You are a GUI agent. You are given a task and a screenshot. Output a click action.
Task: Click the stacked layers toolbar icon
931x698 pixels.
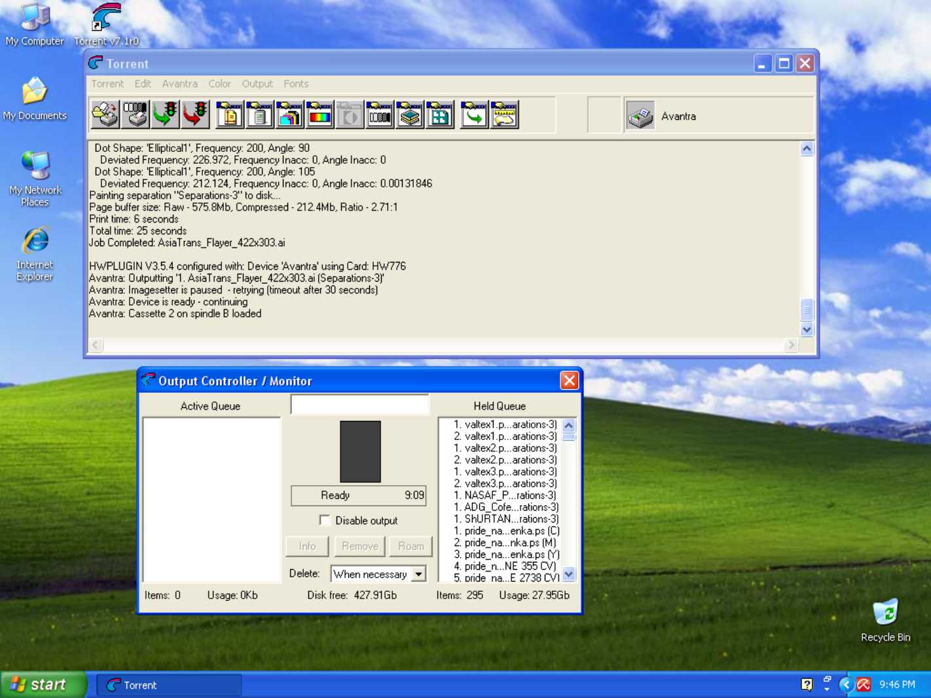pyautogui.click(x=410, y=115)
